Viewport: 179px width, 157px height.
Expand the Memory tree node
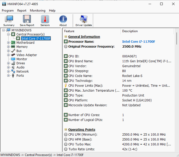tap(9, 47)
